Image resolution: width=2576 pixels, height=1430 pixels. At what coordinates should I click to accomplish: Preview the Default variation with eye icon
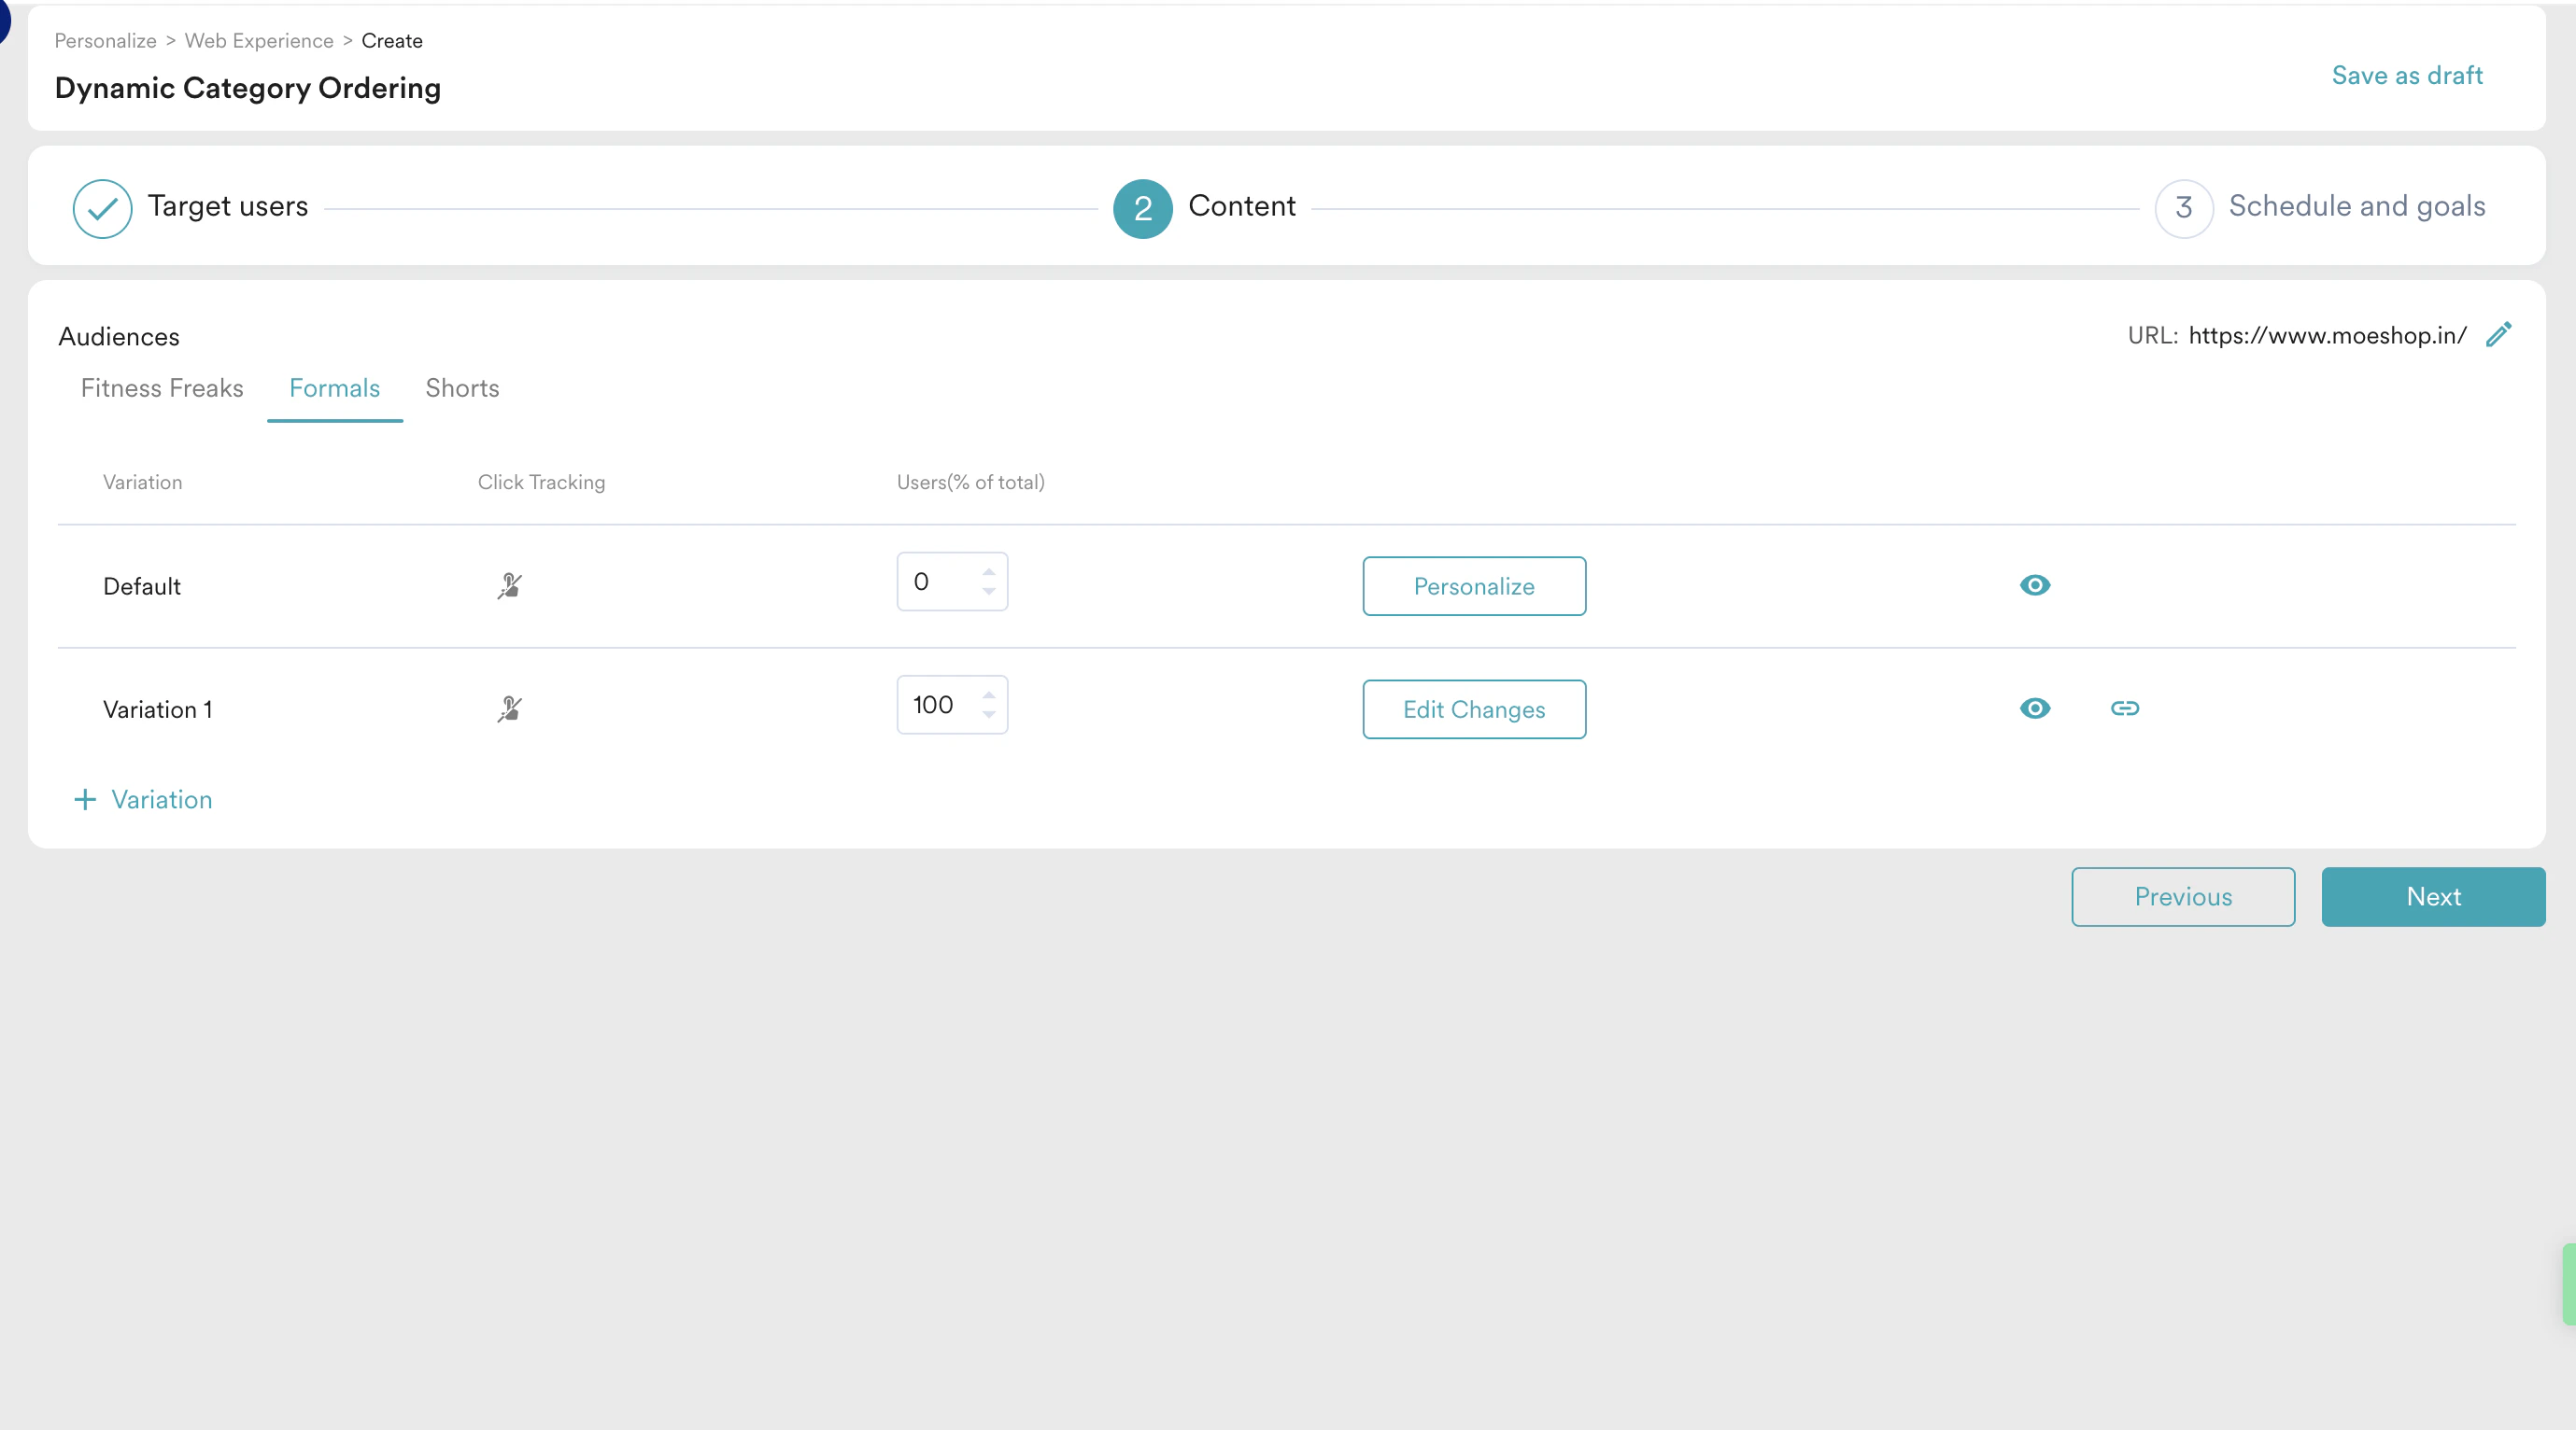point(2034,585)
